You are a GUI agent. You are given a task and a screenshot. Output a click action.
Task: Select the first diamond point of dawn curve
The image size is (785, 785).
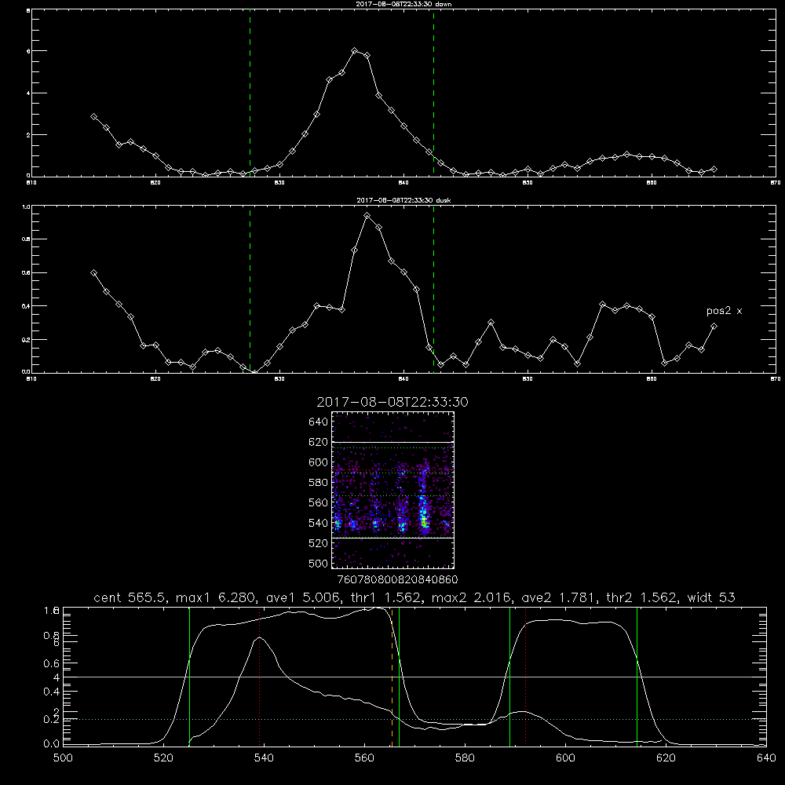(93, 117)
